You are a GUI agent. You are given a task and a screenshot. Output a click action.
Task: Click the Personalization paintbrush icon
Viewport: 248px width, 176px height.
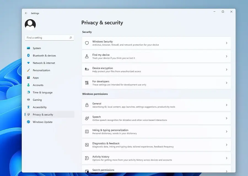click(28, 70)
